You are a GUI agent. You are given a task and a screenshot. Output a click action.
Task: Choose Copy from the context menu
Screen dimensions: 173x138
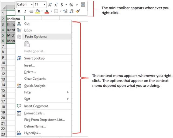pos(28,30)
